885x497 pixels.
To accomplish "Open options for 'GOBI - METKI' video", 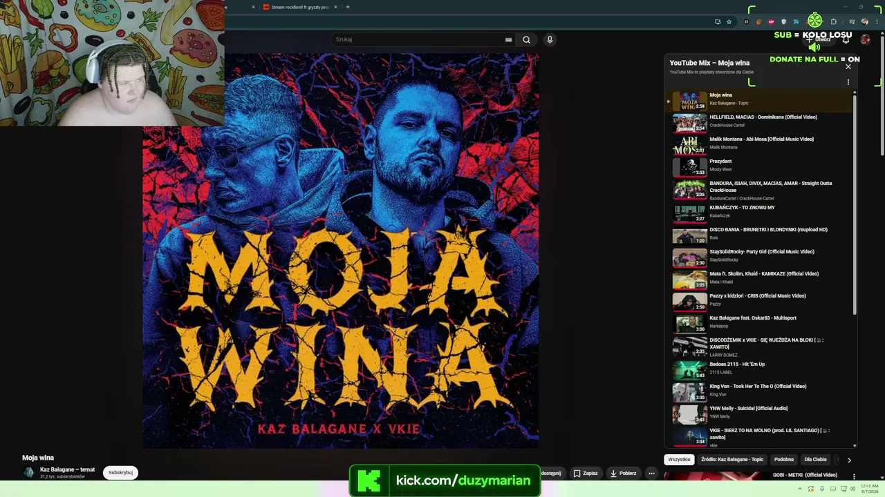I will (854, 476).
